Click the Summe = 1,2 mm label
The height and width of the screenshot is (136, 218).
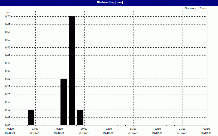(195, 8)
